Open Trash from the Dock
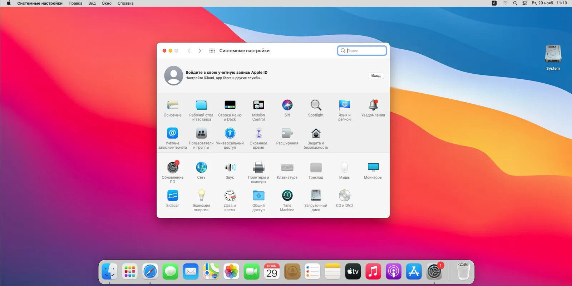Image resolution: width=572 pixels, height=286 pixels. [x=463, y=271]
